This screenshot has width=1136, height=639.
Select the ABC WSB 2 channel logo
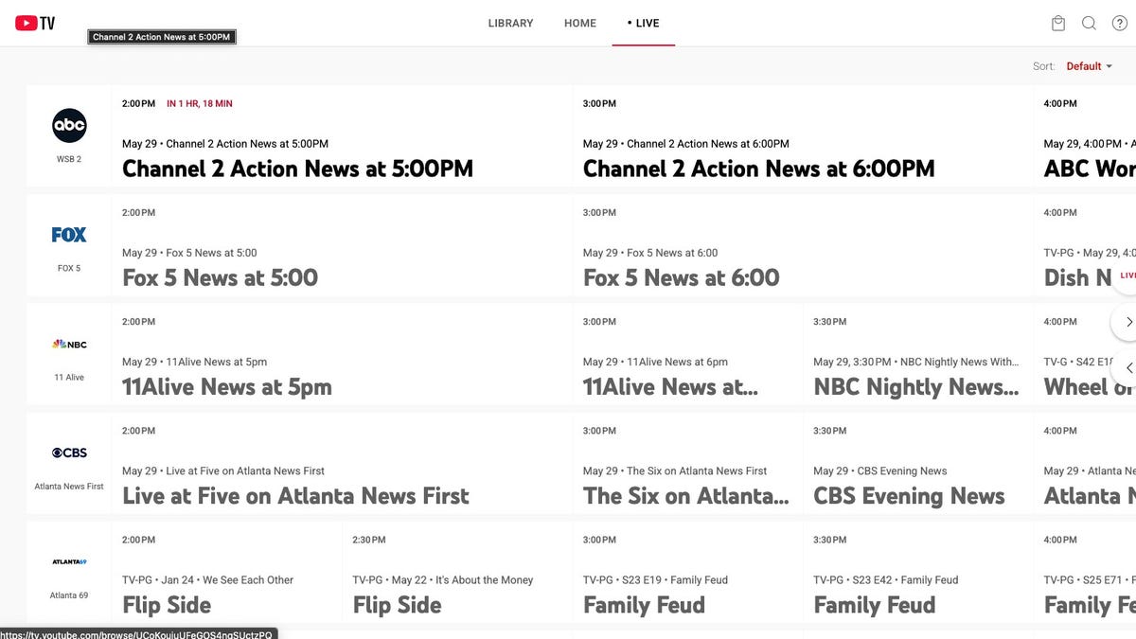point(69,126)
